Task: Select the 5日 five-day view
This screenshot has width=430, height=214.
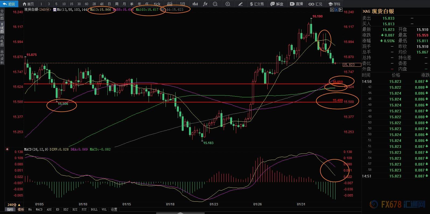Action: (183, 4)
